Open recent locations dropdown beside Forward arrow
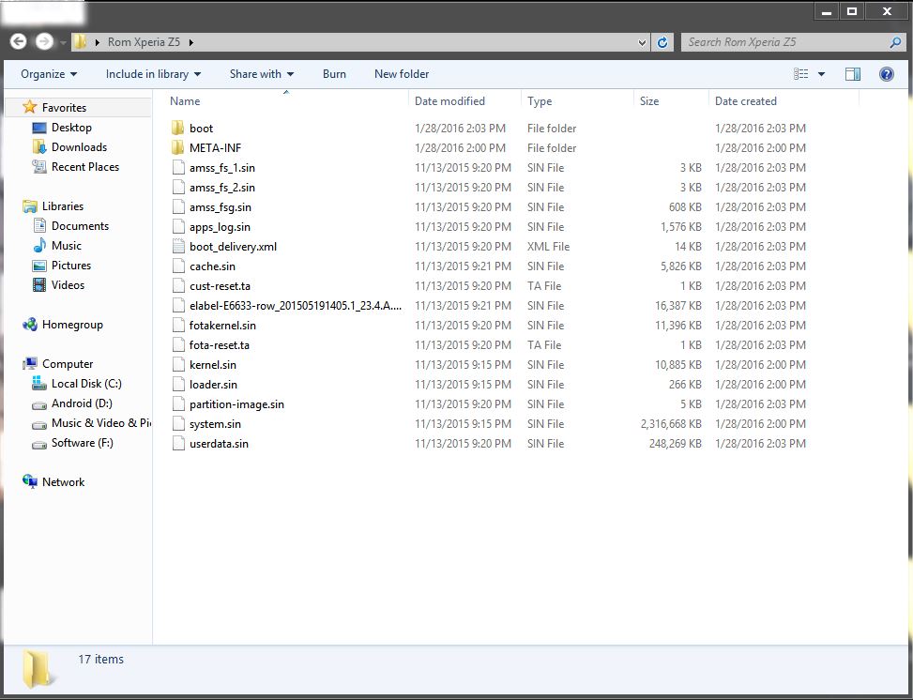 (63, 42)
